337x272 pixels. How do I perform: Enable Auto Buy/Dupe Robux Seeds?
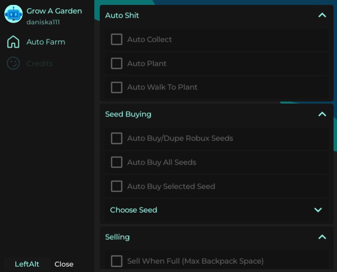(116, 138)
